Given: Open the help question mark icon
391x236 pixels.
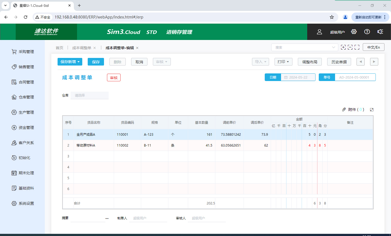Looking at the screenshot, I should [367, 32].
